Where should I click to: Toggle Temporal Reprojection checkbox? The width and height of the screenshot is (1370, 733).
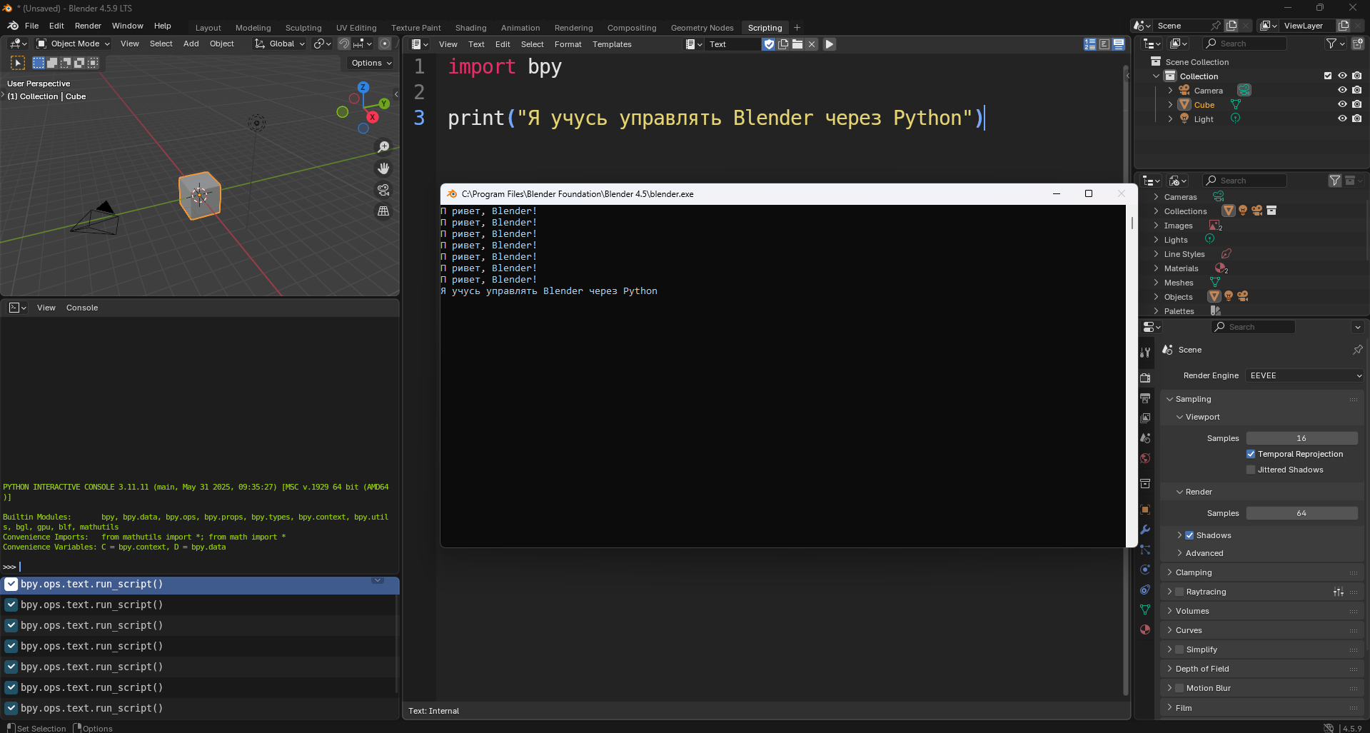1251,454
